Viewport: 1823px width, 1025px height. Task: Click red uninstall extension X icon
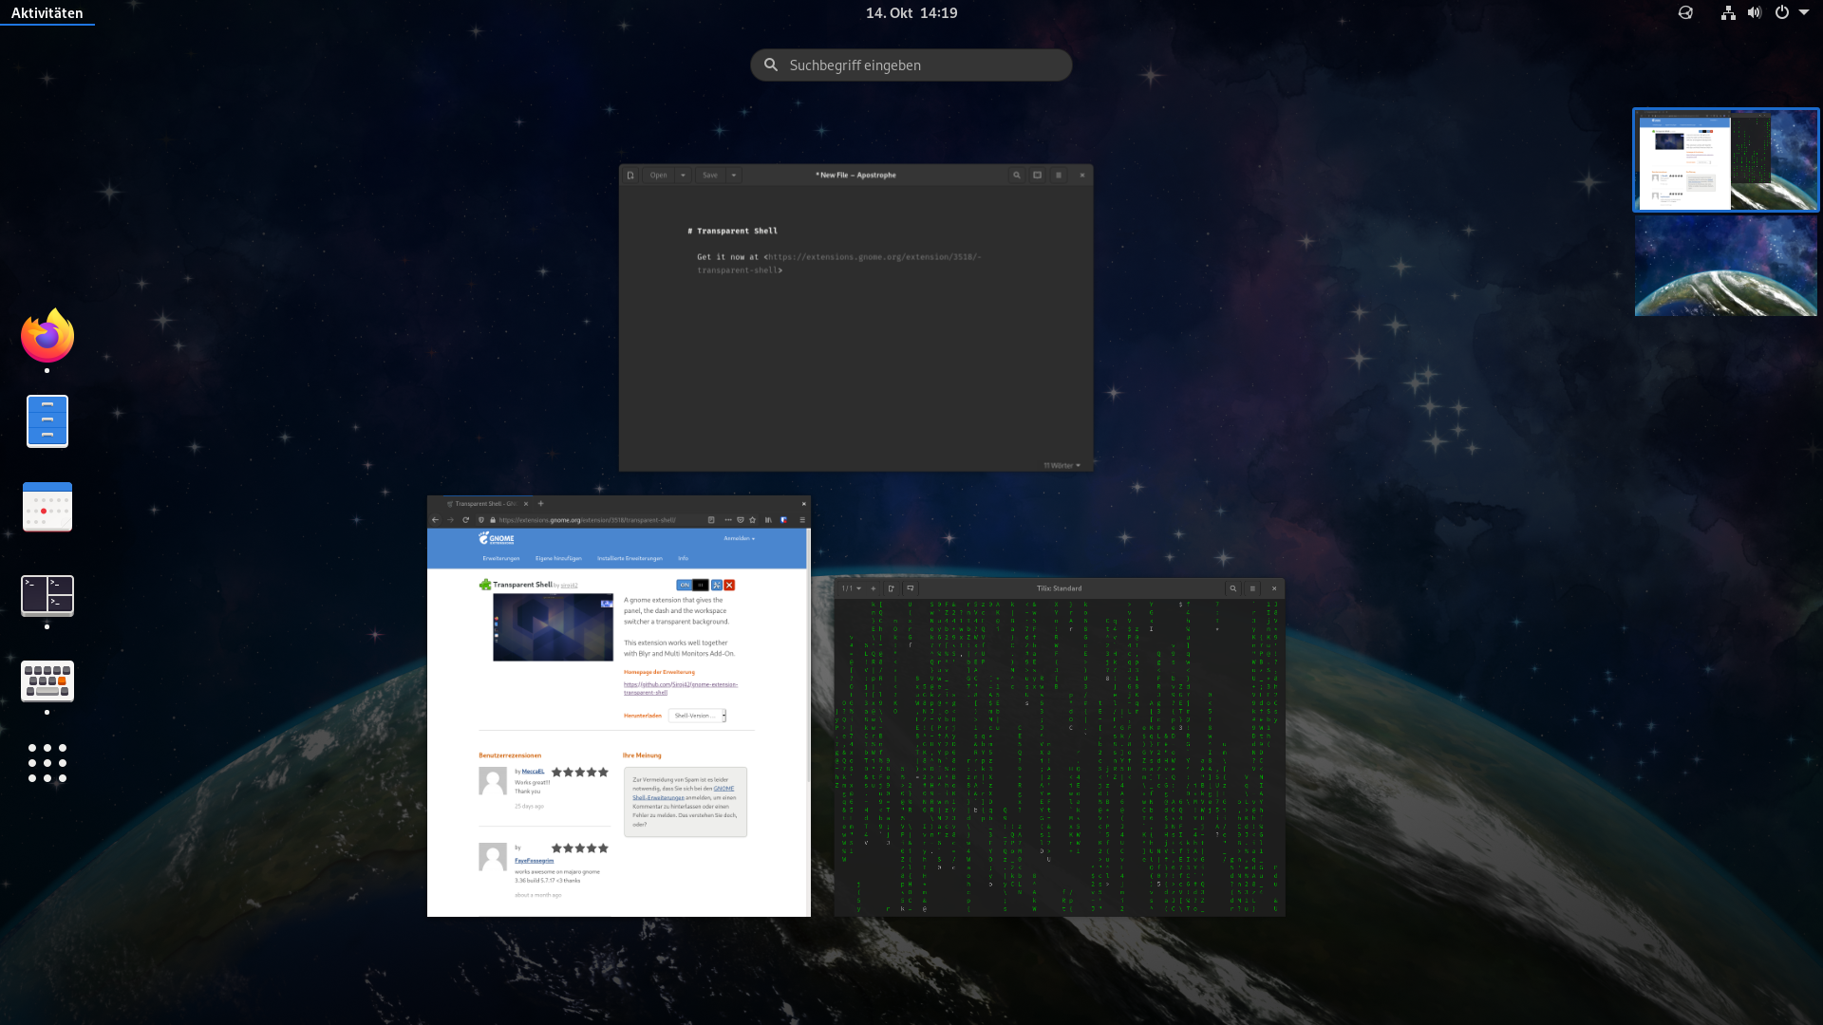[730, 586]
